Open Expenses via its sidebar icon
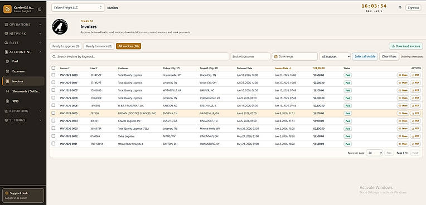This screenshot has height=205, width=426. click(x=8, y=71)
